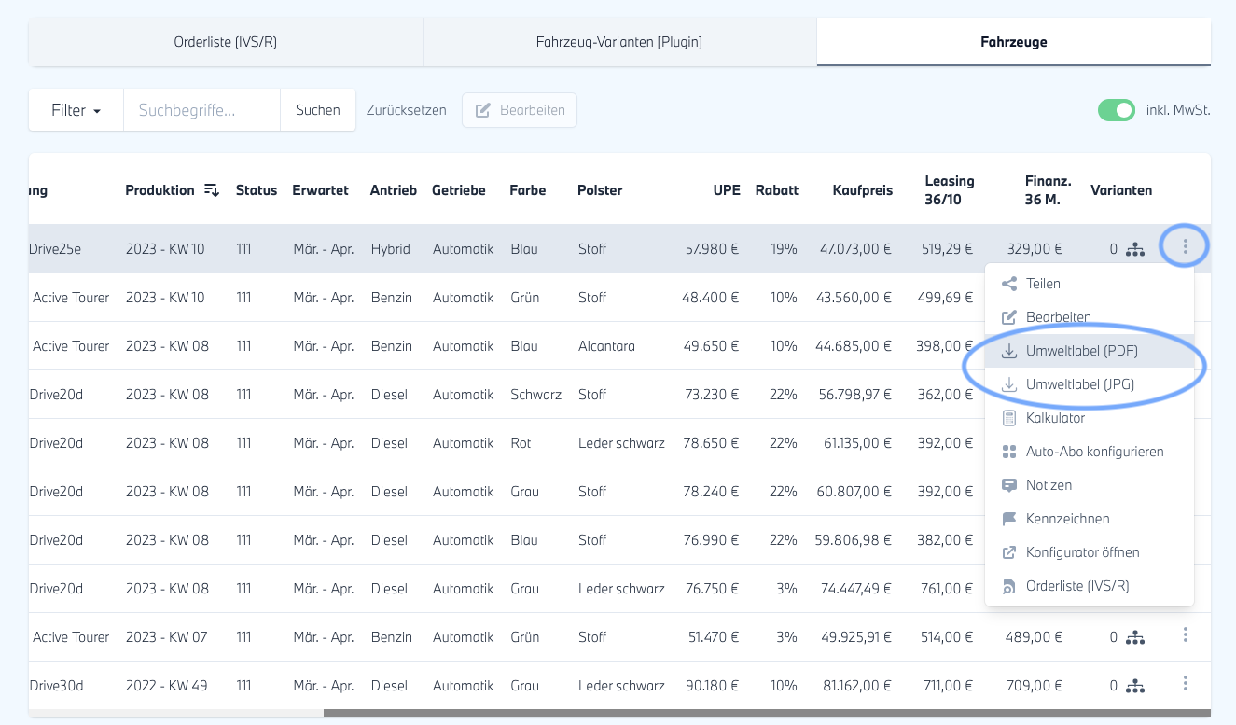Expand row actions for the Drive30d row
1236x725 pixels.
tap(1185, 684)
